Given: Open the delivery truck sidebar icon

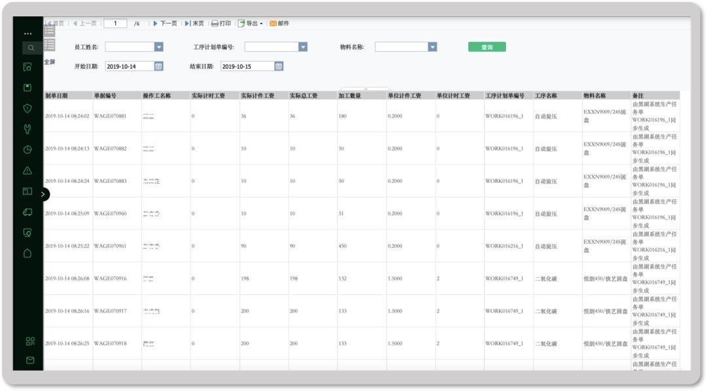Looking at the screenshot, I should point(27,212).
